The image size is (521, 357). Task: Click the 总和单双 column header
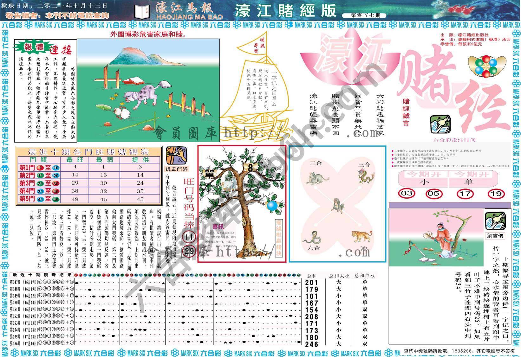pyautogui.click(x=365, y=276)
